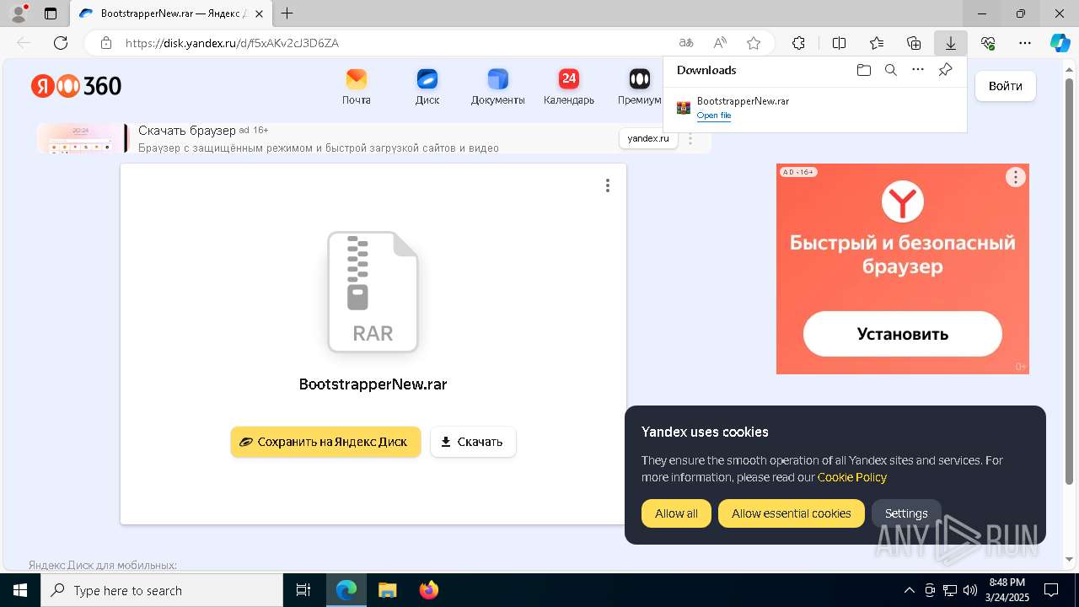Click the browser profile icon
1079x607 pixels.
19,13
